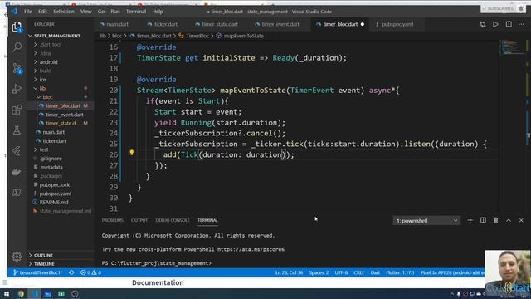
Task: Select Dart language mode in status bar
Action: click(x=375, y=272)
